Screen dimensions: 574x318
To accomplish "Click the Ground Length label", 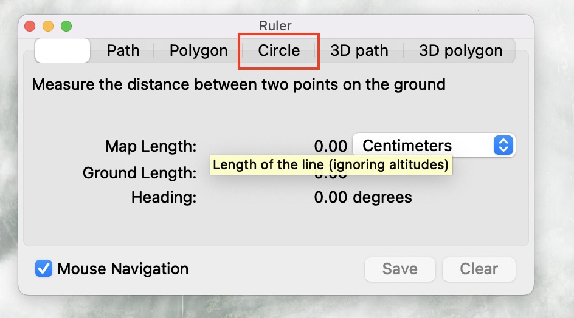I will pyautogui.click(x=139, y=173).
